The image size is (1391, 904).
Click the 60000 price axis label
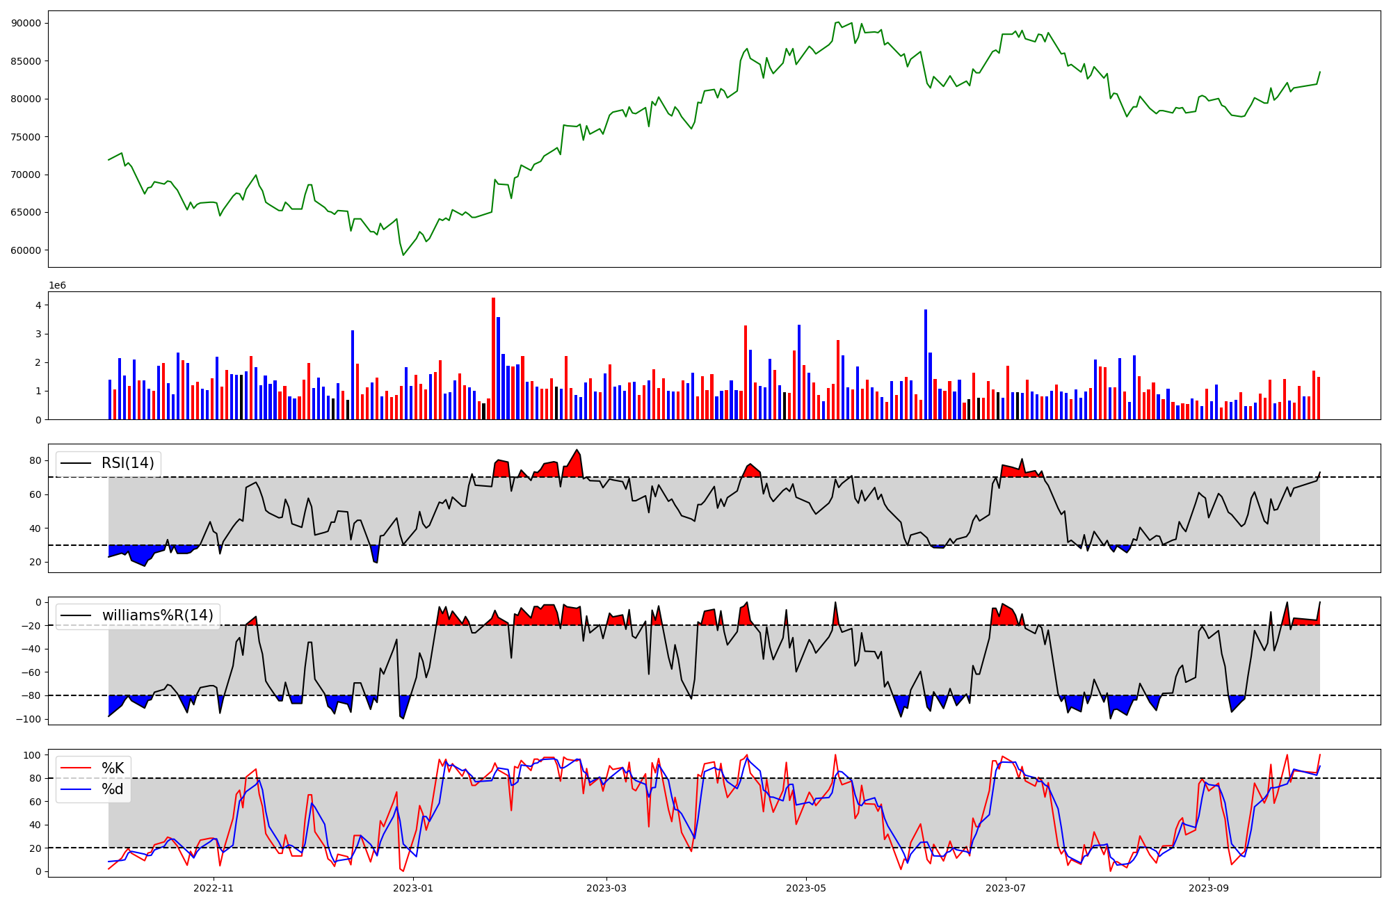(x=26, y=250)
